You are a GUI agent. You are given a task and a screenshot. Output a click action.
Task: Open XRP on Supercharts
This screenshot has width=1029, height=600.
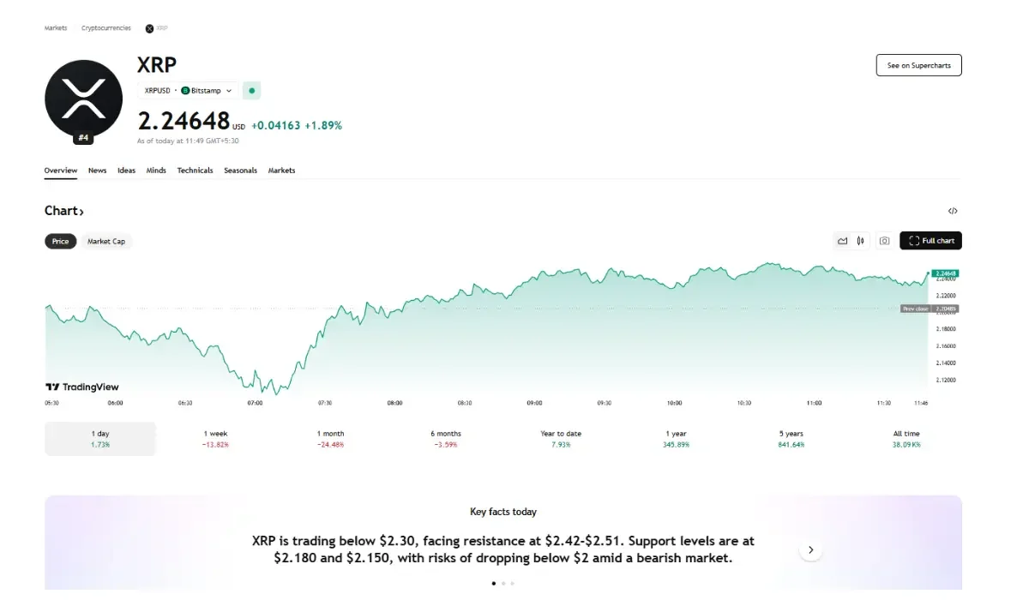tap(918, 65)
